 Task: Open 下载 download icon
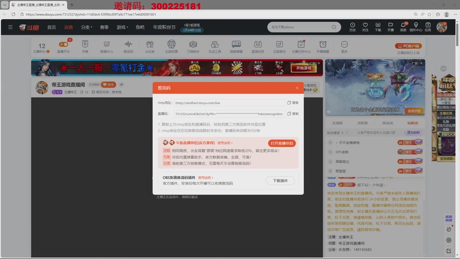[378, 27]
